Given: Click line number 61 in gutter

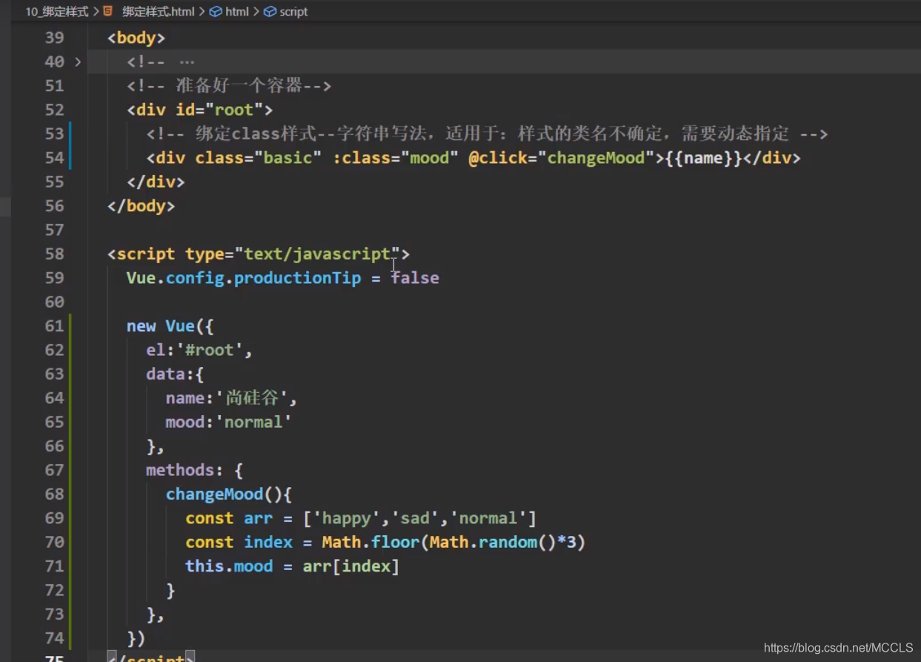Looking at the screenshot, I should tap(54, 326).
